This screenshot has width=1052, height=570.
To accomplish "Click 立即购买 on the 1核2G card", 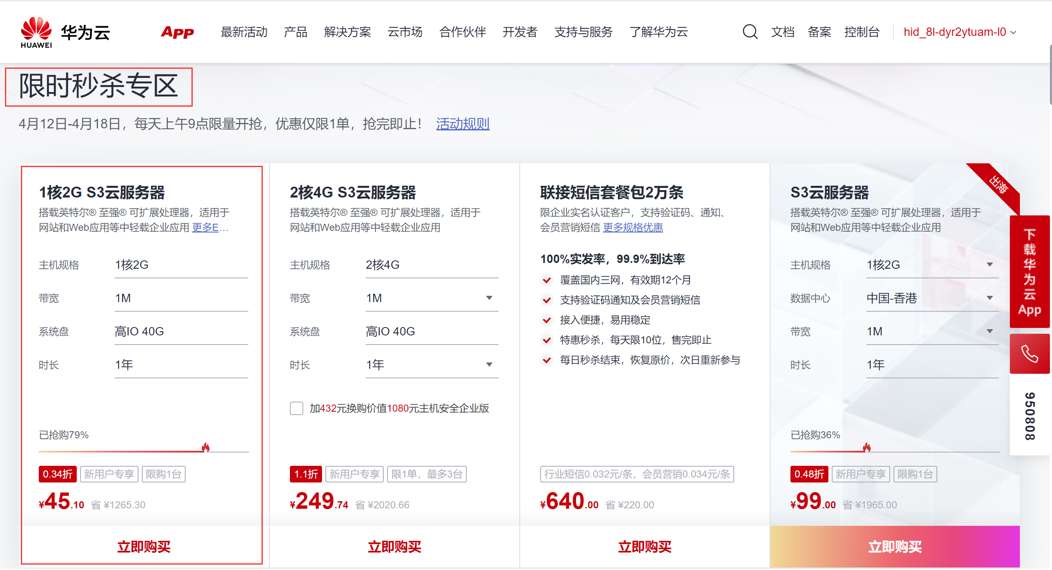I will [x=143, y=546].
